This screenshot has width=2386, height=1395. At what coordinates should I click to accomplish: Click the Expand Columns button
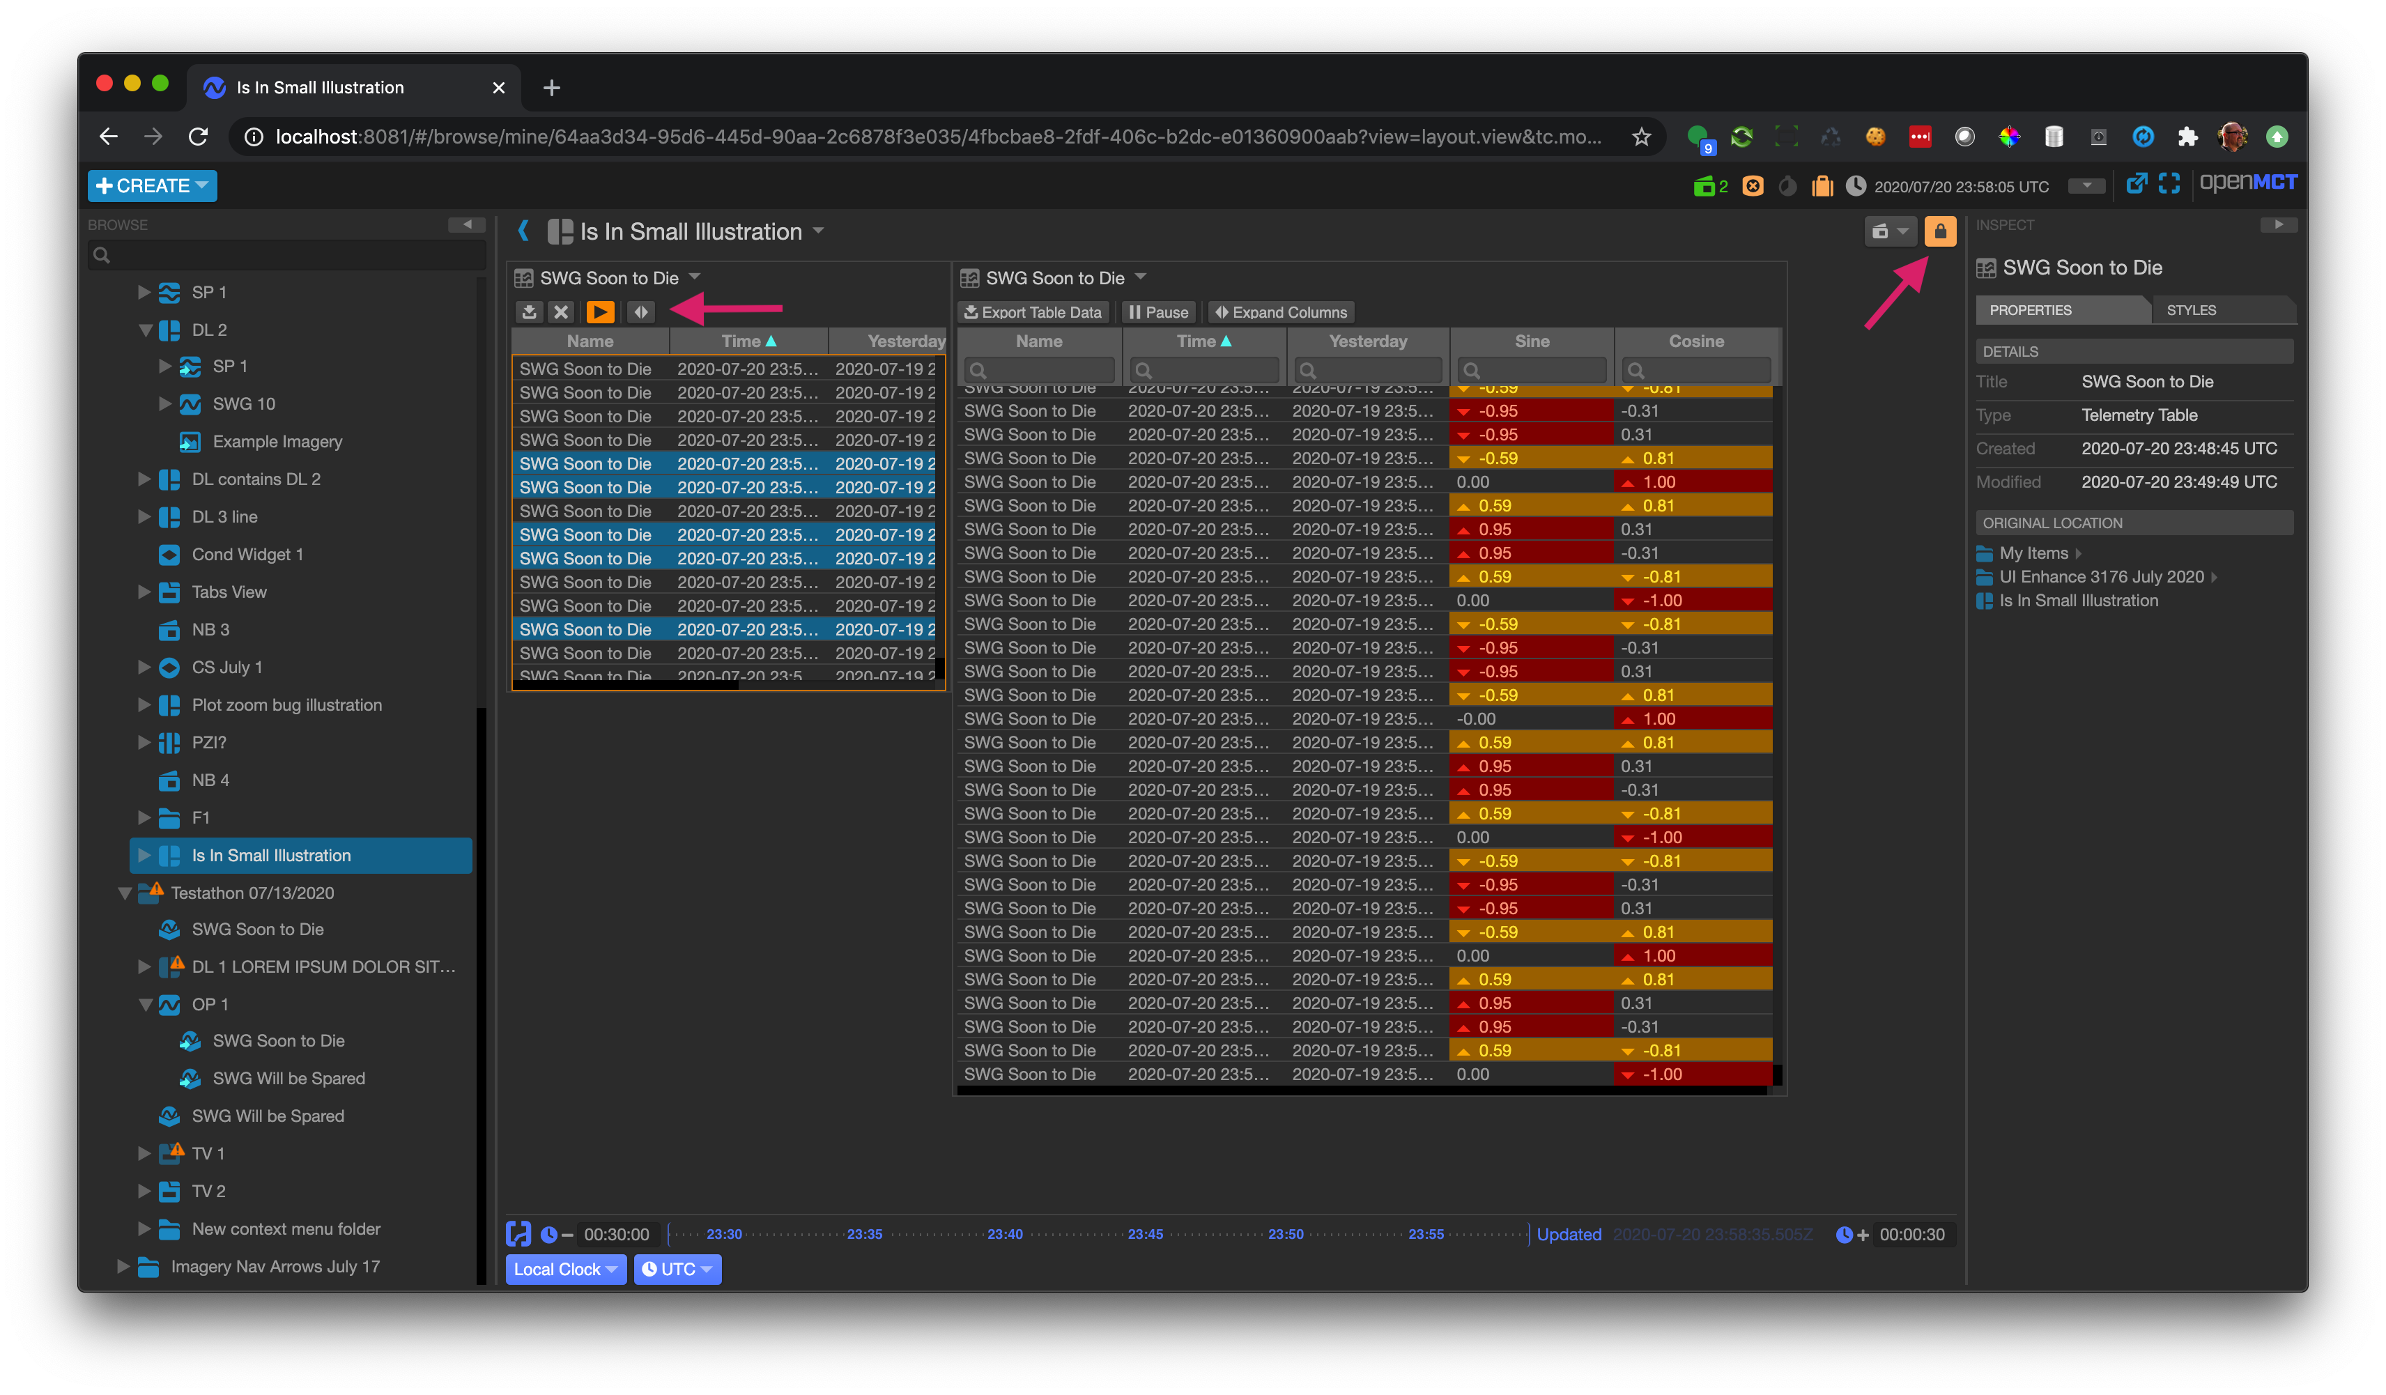click(1280, 311)
